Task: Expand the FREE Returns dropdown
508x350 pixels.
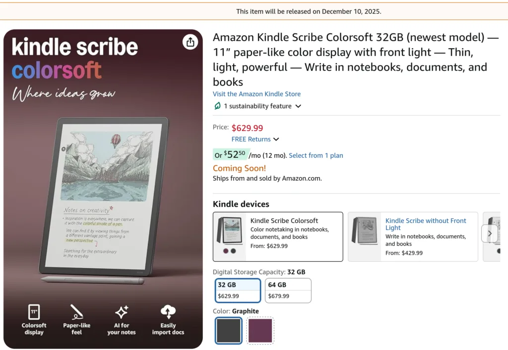Action: click(276, 140)
